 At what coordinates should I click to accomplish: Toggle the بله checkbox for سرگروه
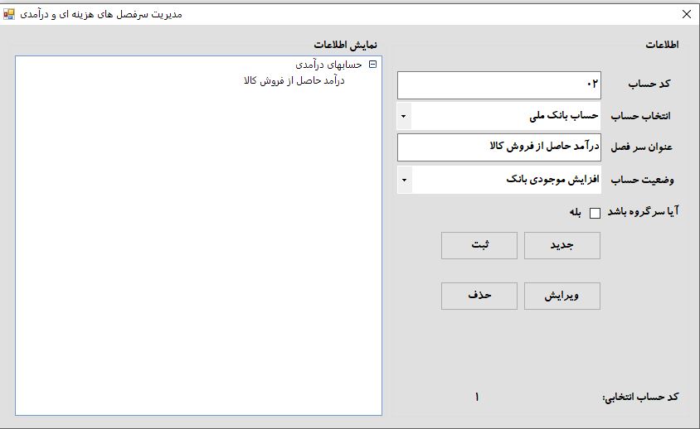point(595,213)
